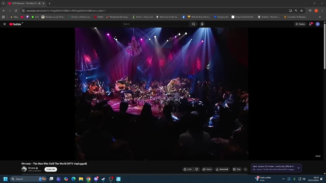Open the YouTube guide hamburger menu

coord(5,24)
